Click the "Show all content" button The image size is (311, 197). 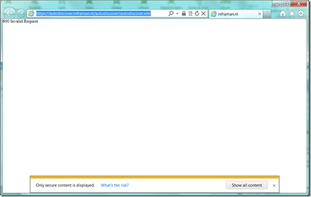[x=247, y=185]
